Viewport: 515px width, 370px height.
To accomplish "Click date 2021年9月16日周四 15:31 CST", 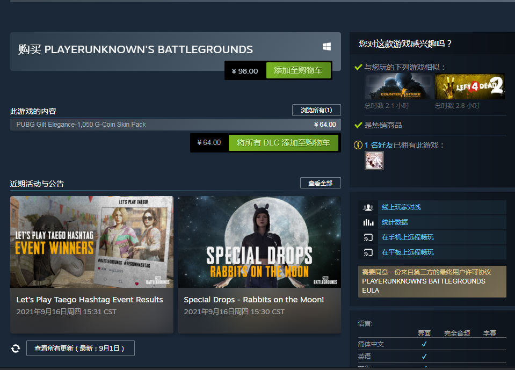I will [67, 312].
